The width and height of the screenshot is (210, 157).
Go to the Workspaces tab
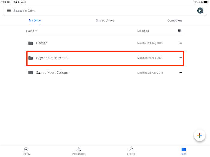79,151
